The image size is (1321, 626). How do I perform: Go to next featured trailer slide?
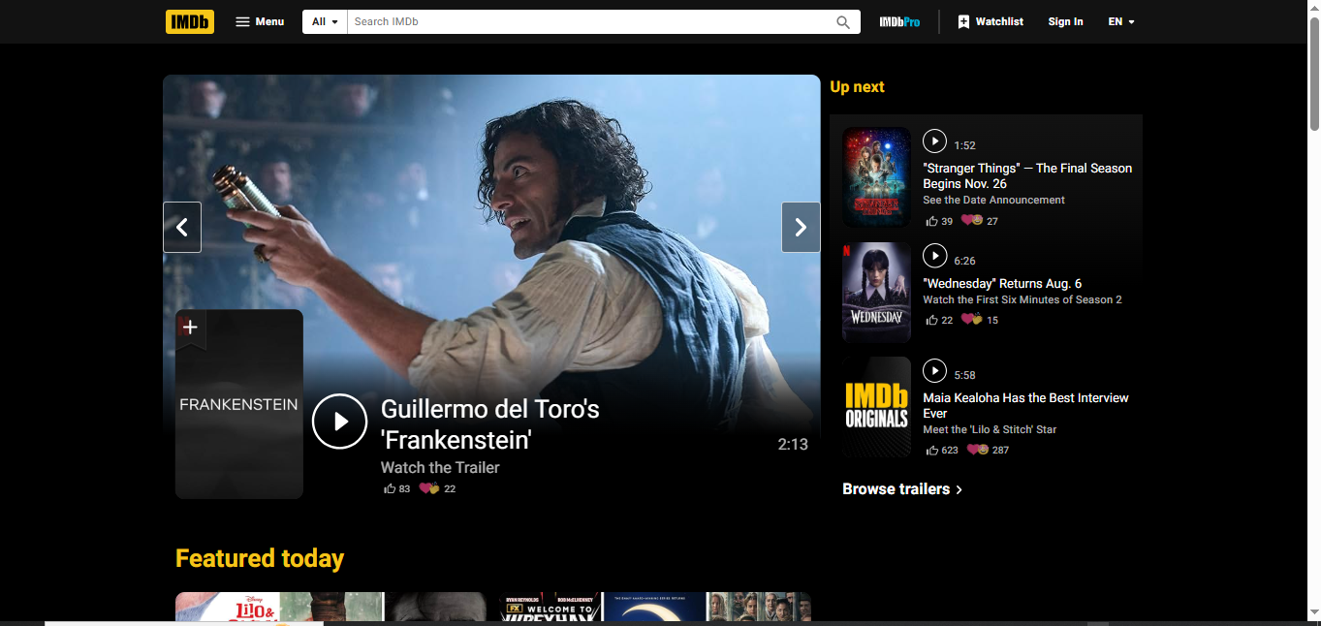click(801, 228)
